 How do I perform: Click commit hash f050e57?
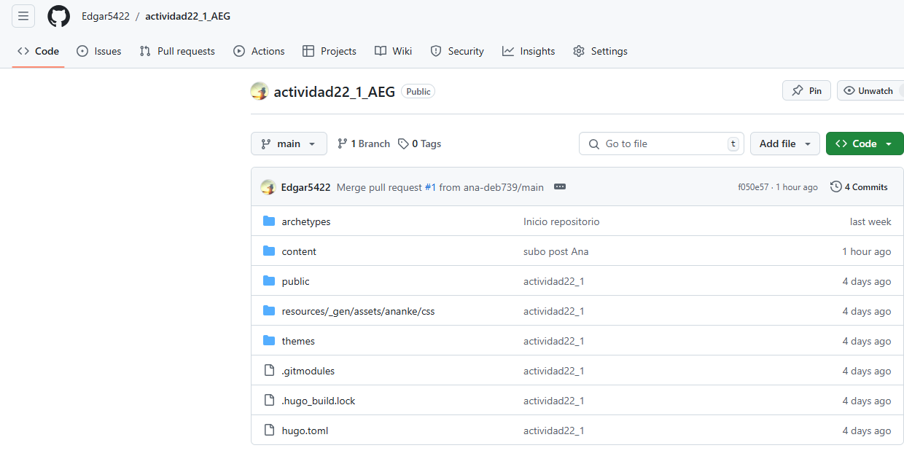coord(753,187)
